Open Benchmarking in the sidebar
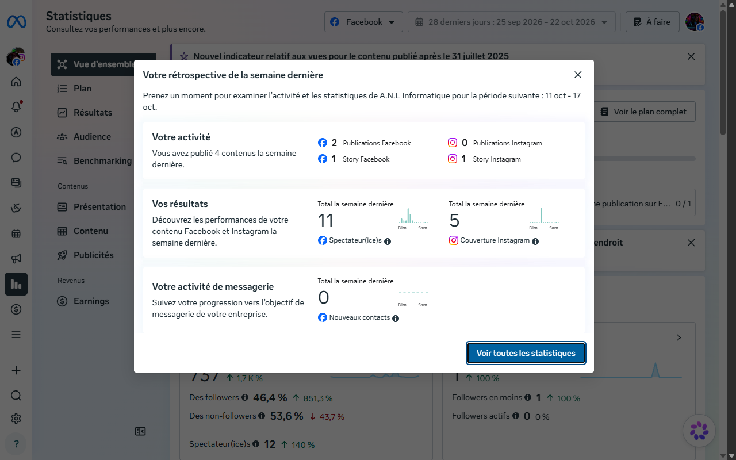The width and height of the screenshot is (736, 460). (x=103, y=161)
